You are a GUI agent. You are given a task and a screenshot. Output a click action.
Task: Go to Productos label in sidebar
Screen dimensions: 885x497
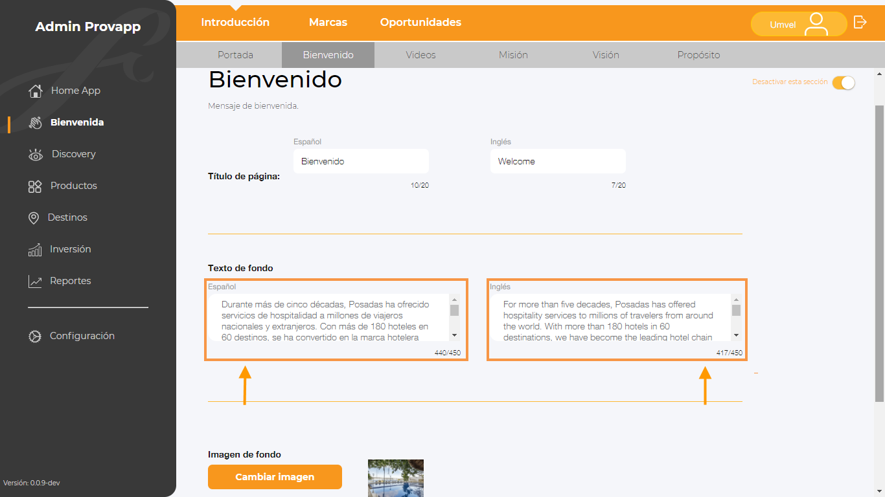coord(73,186)
